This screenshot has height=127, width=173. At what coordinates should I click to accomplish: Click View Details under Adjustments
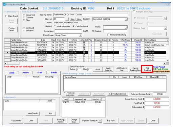(33, 113)
